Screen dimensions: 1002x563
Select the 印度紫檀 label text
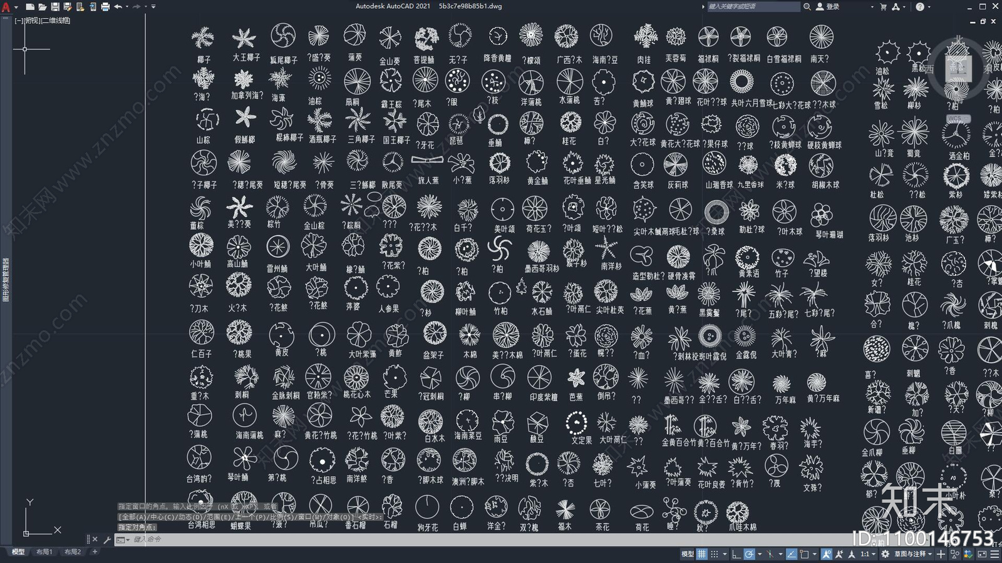[x=544, y=397]
